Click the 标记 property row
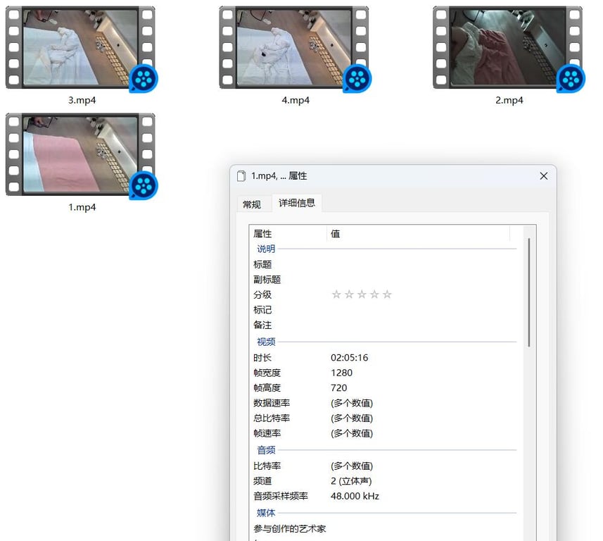The height and width of the screenshot is (541, 603). coord(383,309)
